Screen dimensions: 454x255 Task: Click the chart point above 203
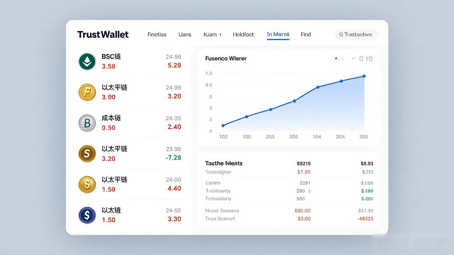point(271,109)
